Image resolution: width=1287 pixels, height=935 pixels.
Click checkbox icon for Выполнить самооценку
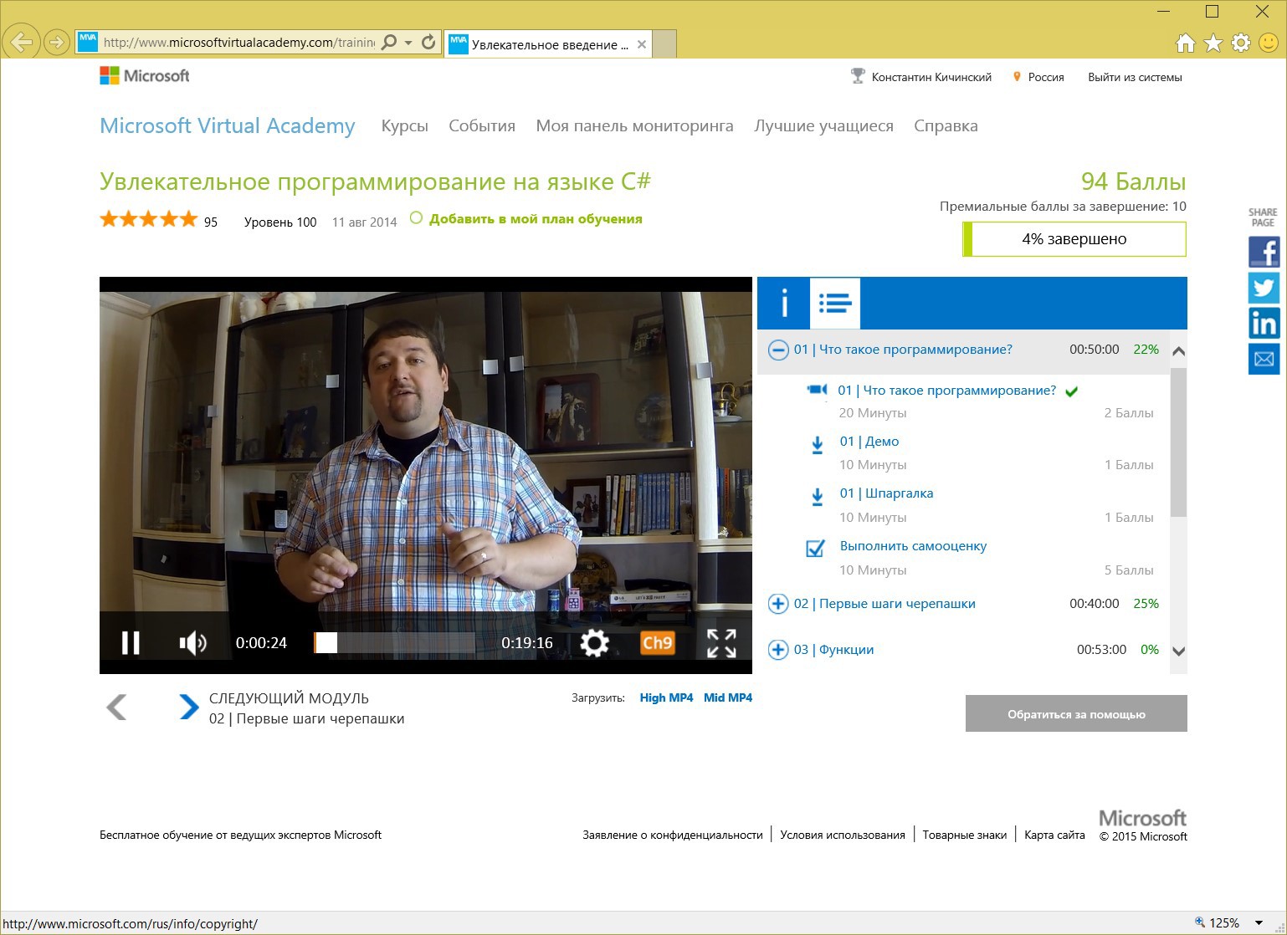(x=815, y=548)
